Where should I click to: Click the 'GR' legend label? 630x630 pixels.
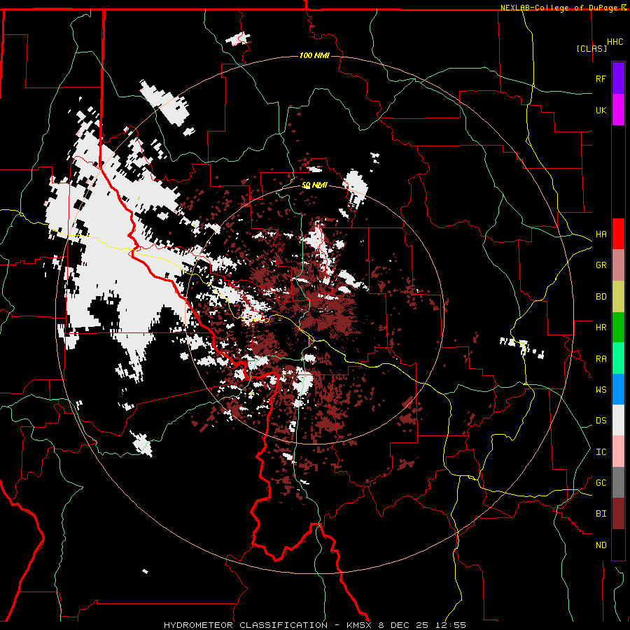pos(601,265)
